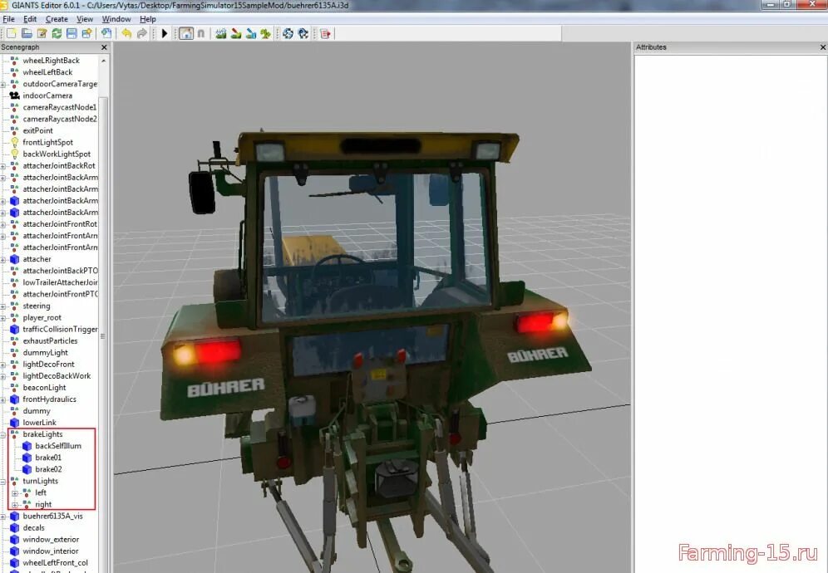This screenshot has width=828, height=573.
Task: Click the light bulb icon beside frontLightSpot
Action: [x=14, y=143]
